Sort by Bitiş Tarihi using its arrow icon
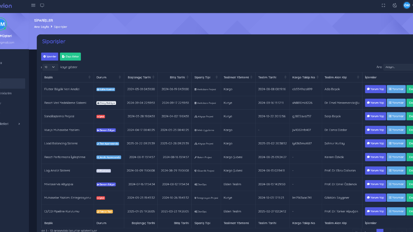This screenshot has height=232, width=413. 187,77
